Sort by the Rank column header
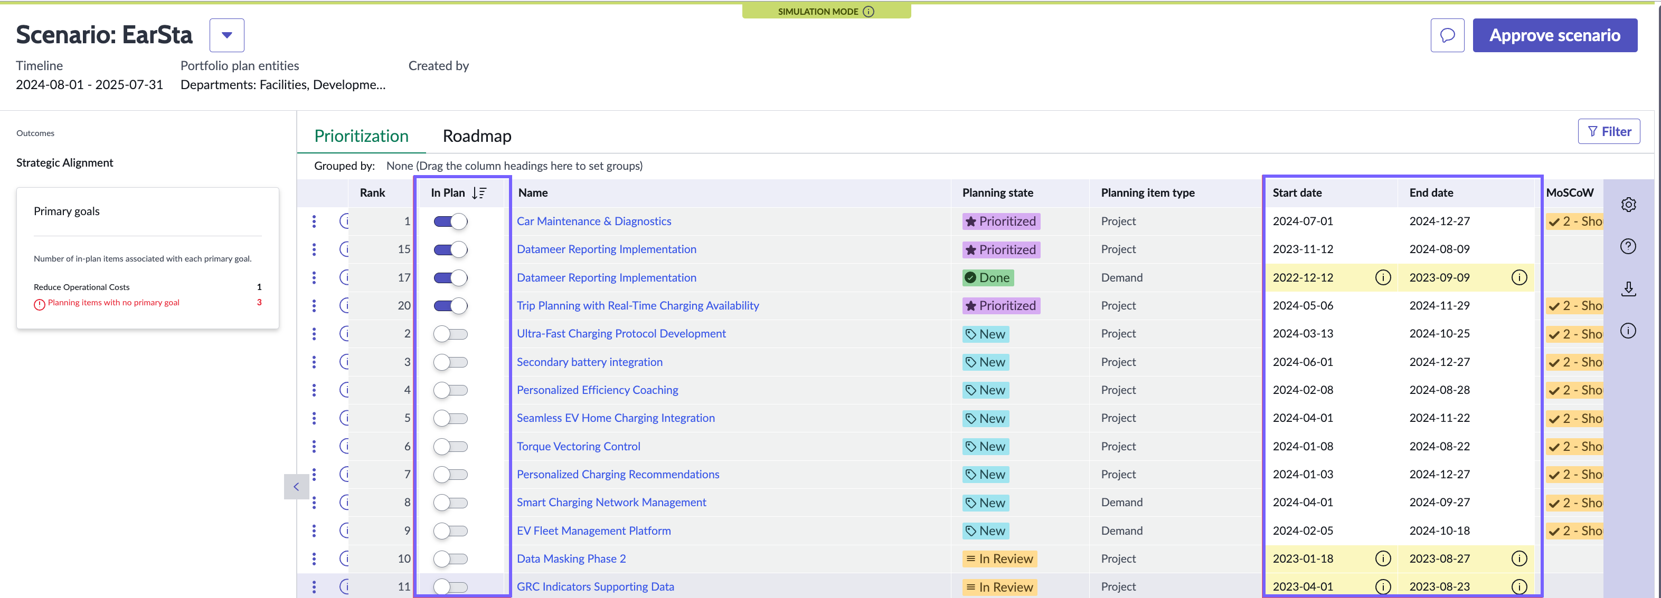This screenshot has height=598, width=1661. 372,193
